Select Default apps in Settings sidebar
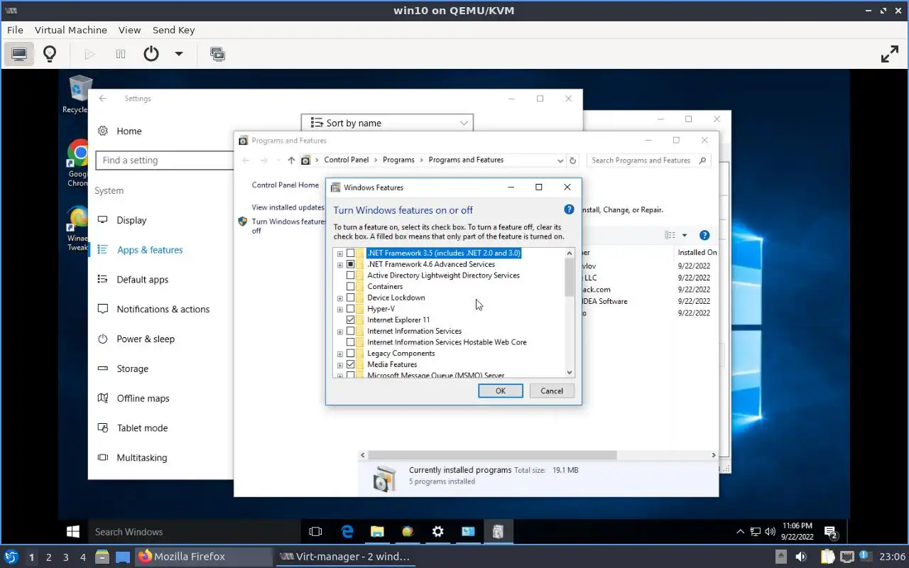 click(143, 280)
